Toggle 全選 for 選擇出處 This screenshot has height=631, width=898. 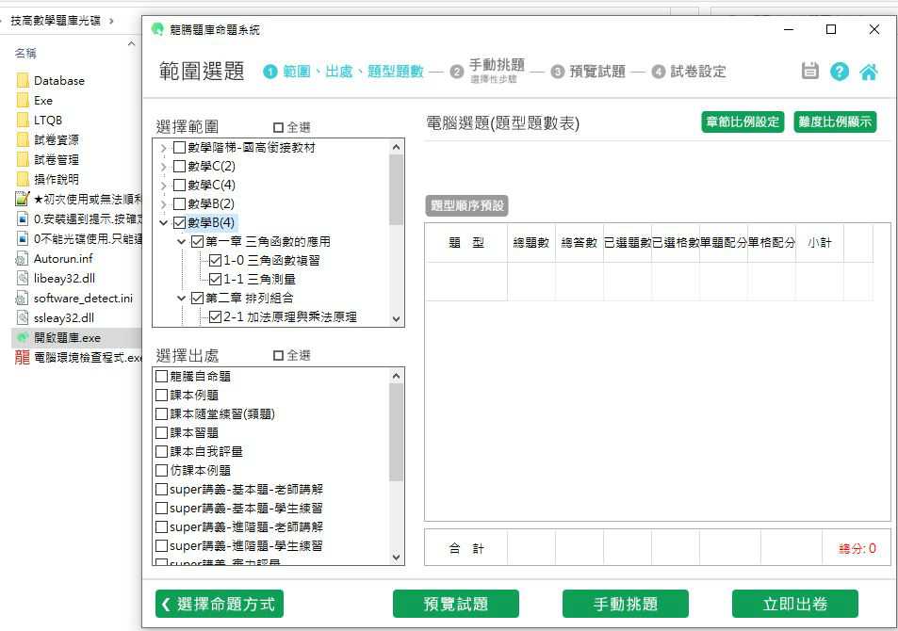278,356
